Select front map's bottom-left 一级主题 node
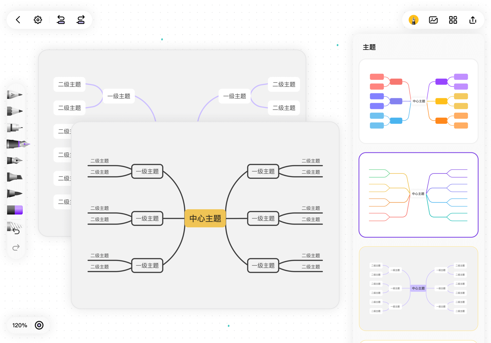This screenshot has height=343, width=491. coord(147,265)
